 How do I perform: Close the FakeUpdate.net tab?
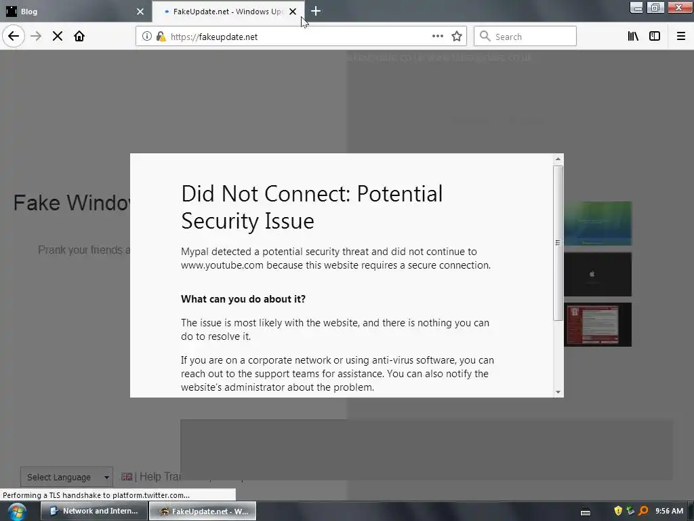coord(293,12)
